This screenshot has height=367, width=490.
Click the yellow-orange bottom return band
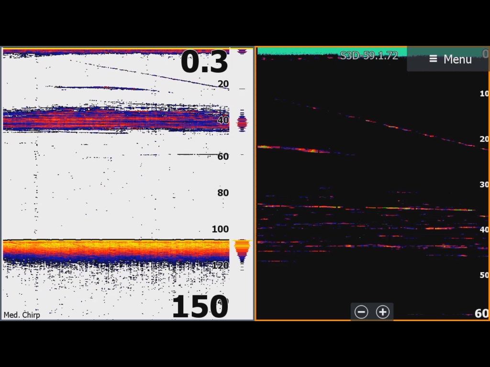click(115, 249)
